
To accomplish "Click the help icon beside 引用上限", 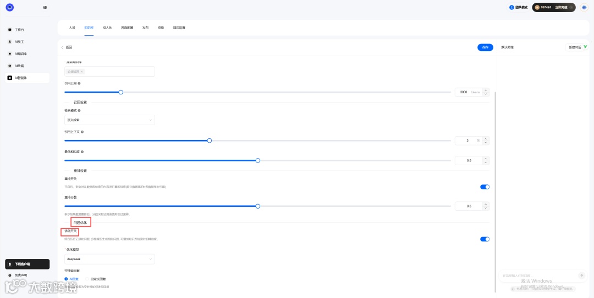I will tap(79, 83).
